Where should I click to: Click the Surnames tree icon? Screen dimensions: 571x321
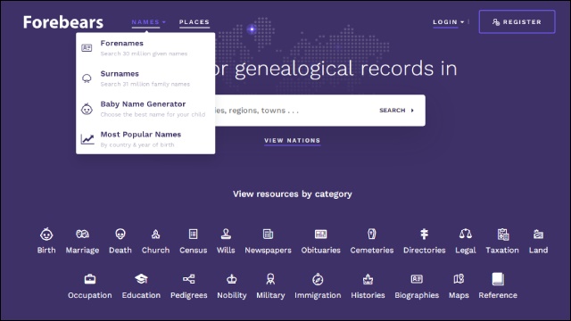pyautogui.click(x=87, y=78)
